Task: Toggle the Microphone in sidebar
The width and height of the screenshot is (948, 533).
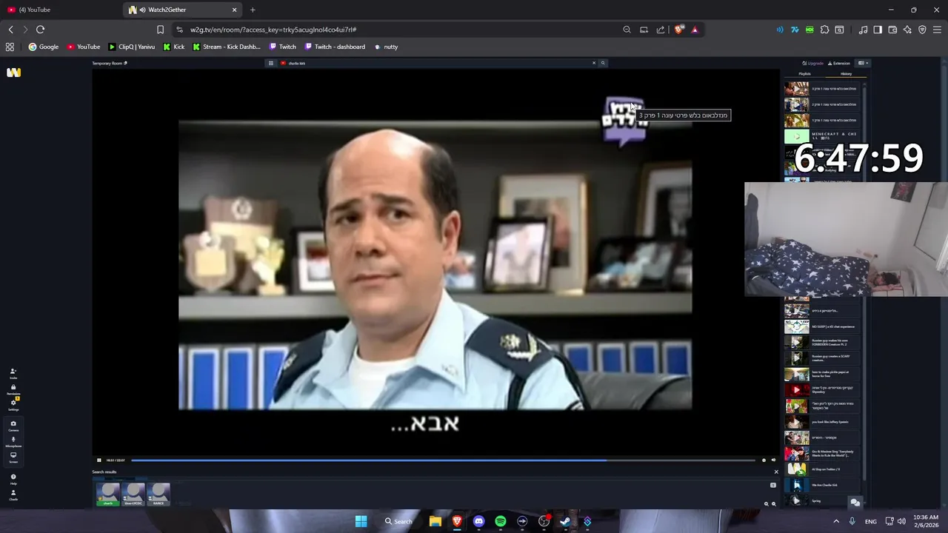Action: (13, 441)
